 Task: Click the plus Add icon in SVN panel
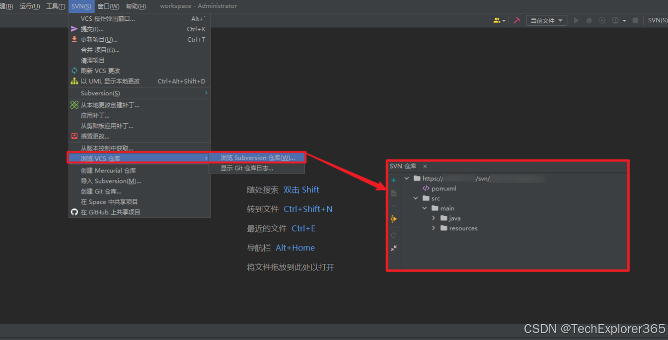tap(394, 180)
